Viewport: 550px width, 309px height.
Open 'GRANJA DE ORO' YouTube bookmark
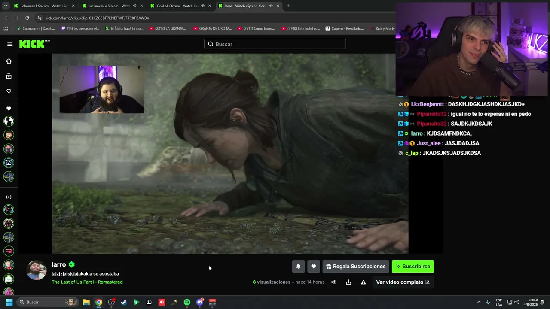(212, 29)
